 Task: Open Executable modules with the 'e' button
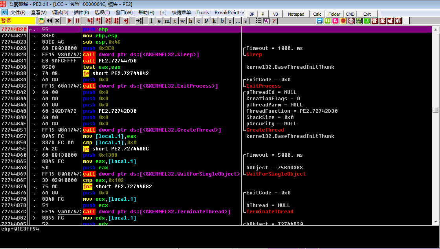click(x=159, y=21)
